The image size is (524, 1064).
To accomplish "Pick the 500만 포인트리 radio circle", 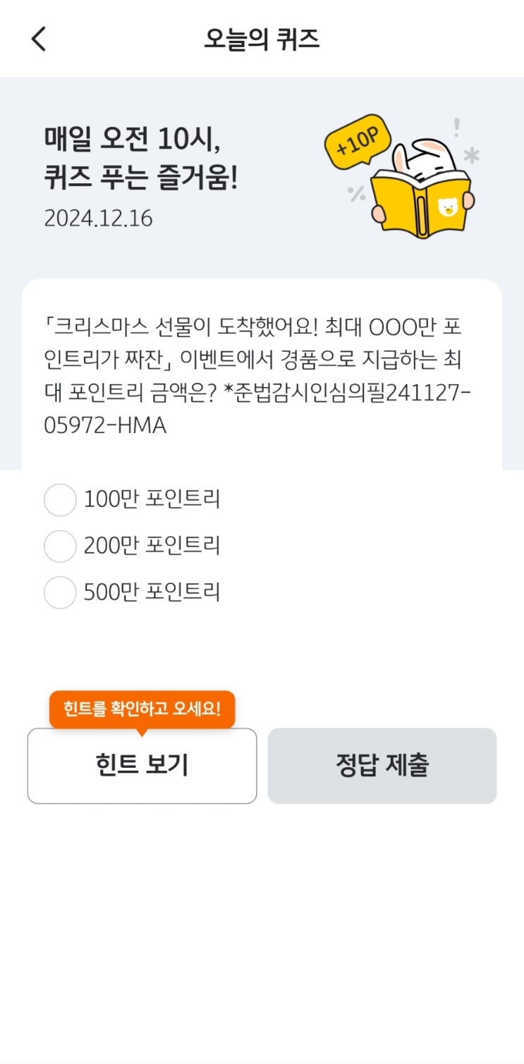I will click(x=60, y=592).
